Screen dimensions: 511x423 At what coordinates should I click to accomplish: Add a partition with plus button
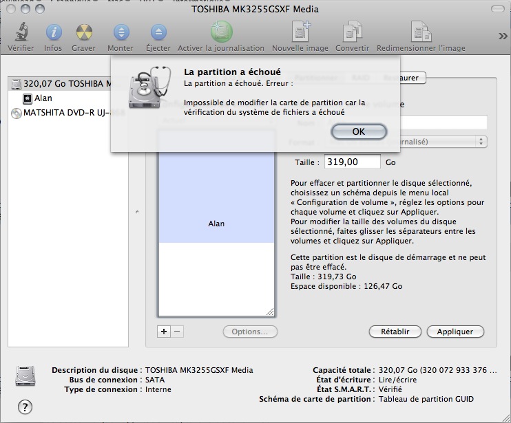(x=164, y=332)
